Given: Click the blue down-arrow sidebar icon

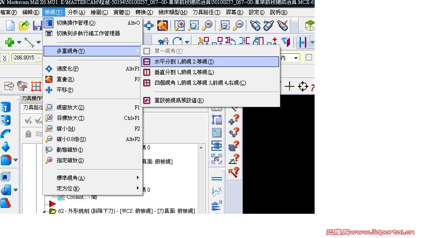Looking at the screenshot, I should pyautogui.click(x=6, y=147).
